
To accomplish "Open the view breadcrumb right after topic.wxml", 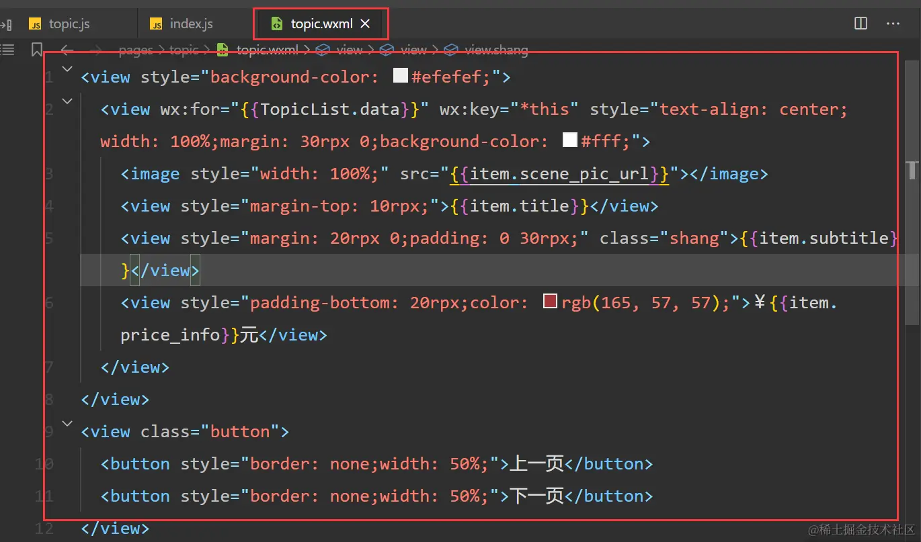I will 350,50.
